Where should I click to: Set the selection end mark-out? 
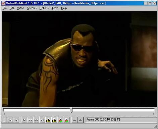(80, 120)
